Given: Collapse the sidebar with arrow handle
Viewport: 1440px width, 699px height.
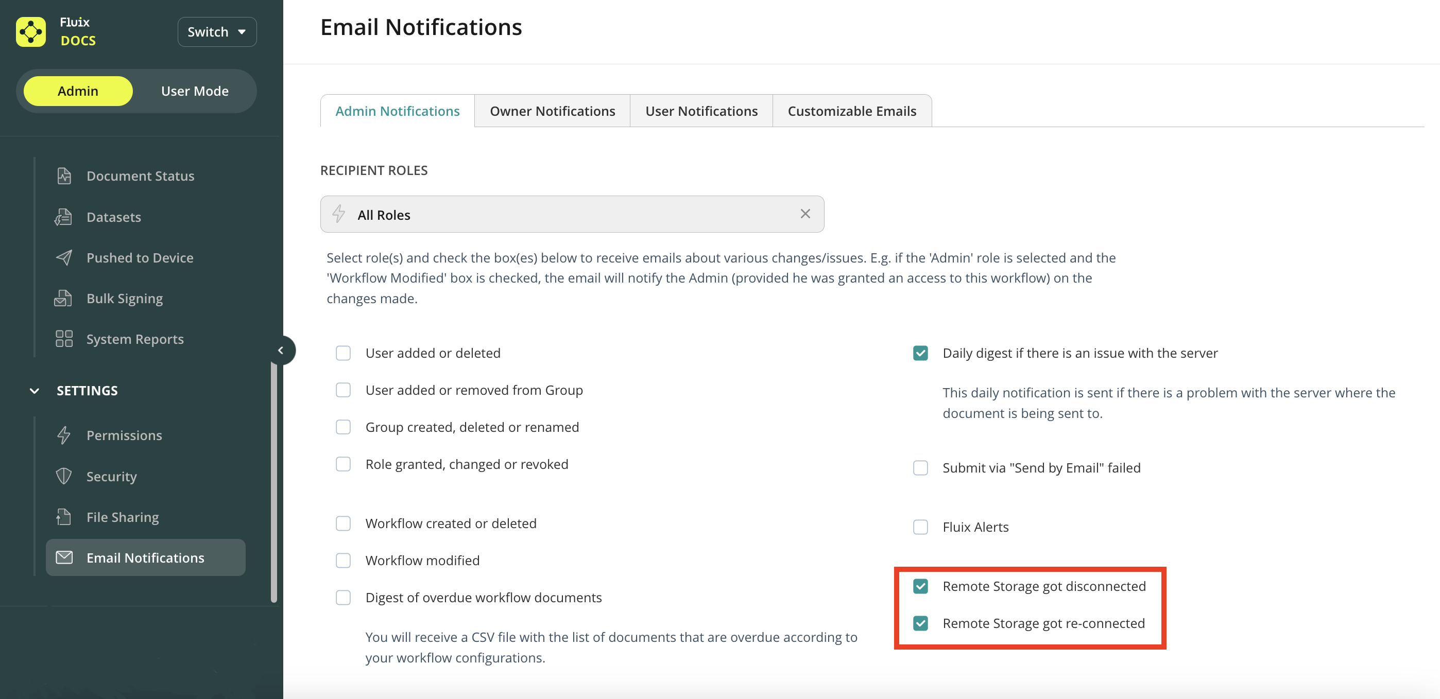Looking at the screenshot, I should pyautogui.click(x=281, y=351).
